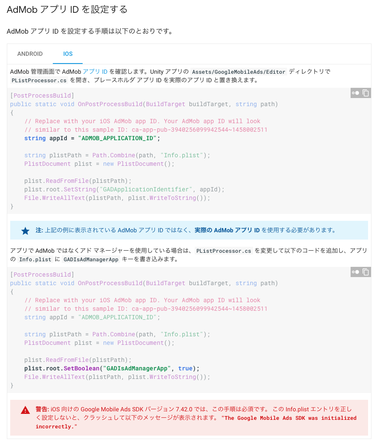Click the first PListProcessor.cs code label
Viewport: 380px width, 445px height.
pos(39,80)
